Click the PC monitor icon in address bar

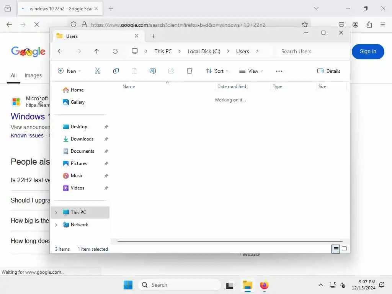tap(135, 51)
